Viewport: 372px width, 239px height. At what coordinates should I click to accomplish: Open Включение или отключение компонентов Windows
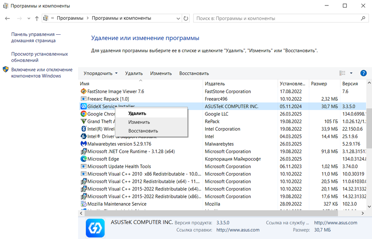pyautogui.click(x=42, y=73)
